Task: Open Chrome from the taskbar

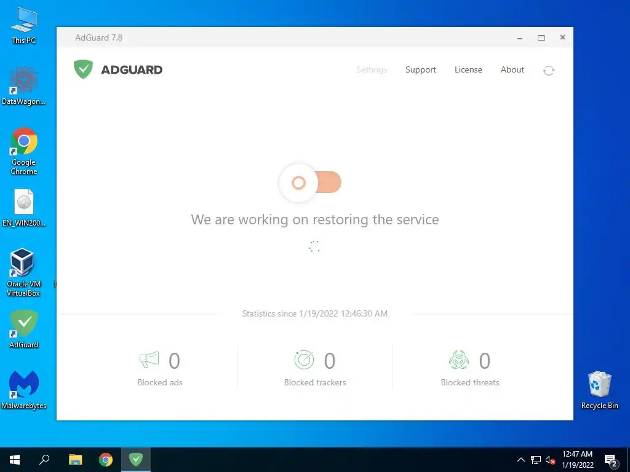Action: point(106,460)
